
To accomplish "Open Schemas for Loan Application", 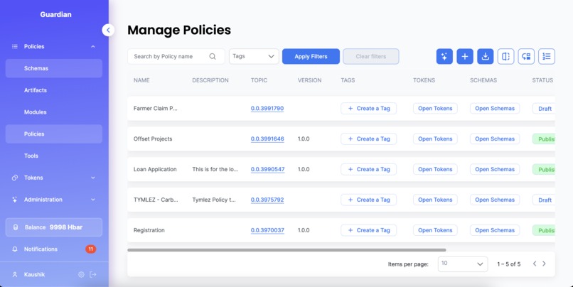I will 495,169.
